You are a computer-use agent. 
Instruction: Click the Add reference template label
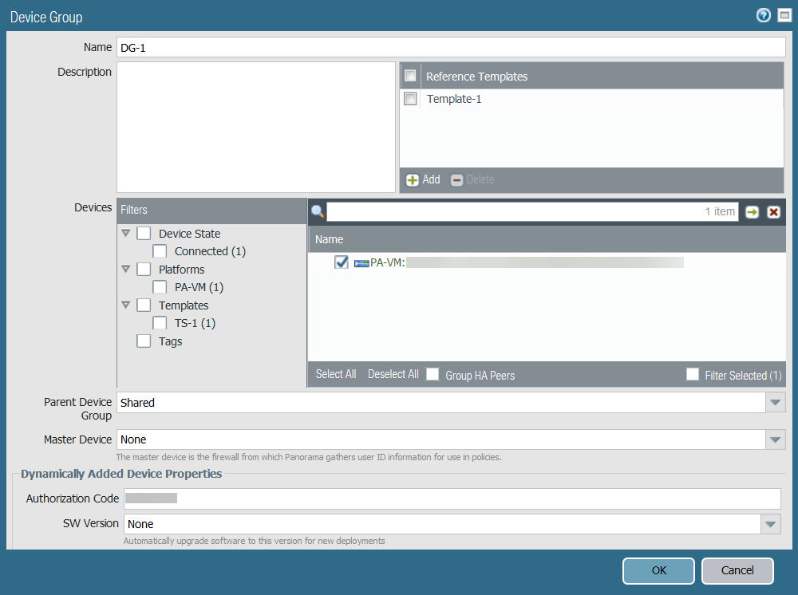(x=431, y=179)
